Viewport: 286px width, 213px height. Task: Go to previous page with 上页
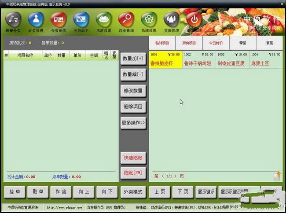(x=160, y=192)
